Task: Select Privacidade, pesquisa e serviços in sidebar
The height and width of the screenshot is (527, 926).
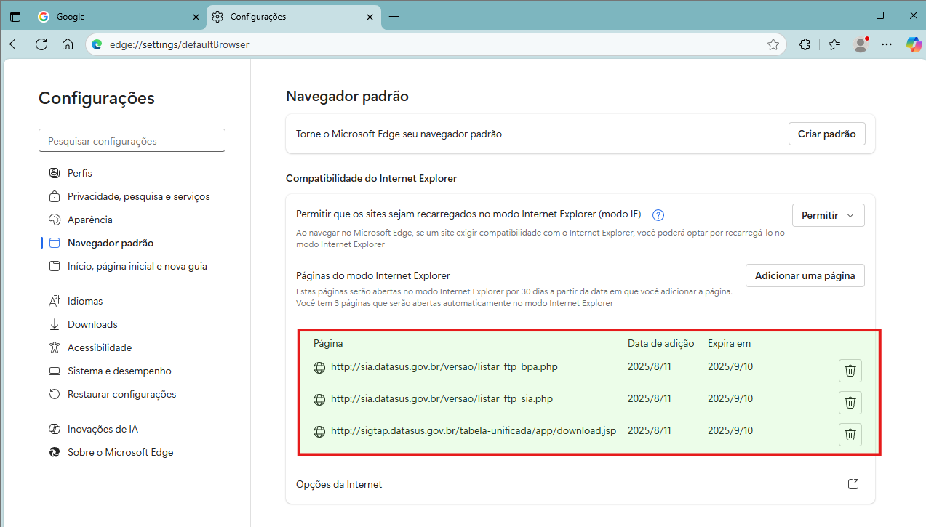Action: coord(138,196)
